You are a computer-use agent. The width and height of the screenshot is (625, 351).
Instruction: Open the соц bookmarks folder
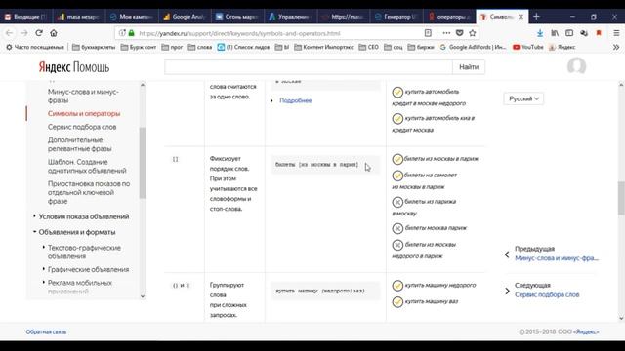coord(394,47)
